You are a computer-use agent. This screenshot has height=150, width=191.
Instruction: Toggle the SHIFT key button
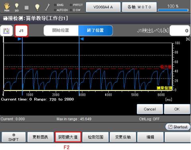coord(14,137)
